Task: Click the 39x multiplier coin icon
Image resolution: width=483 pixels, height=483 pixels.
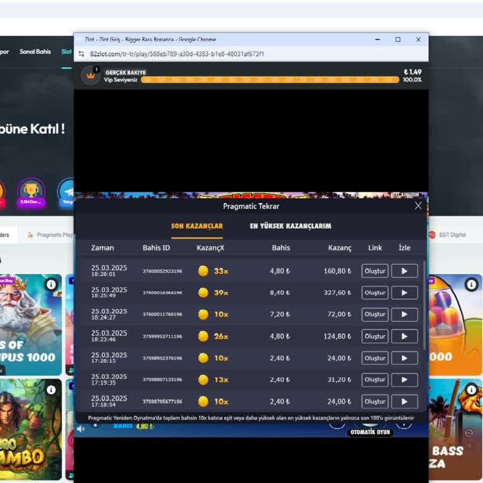Action: coord(203,292)
